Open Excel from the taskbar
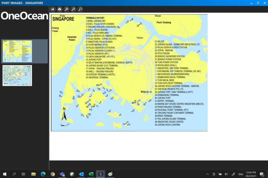Screen dimensions: 268x178 (91, 174)
